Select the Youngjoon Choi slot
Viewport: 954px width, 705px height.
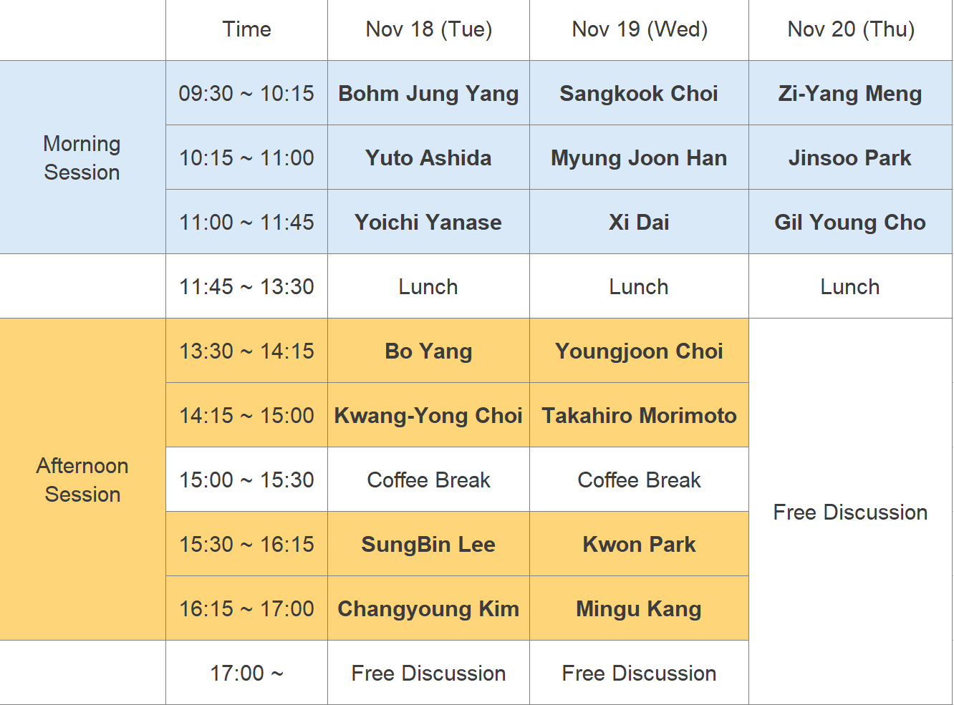(639, 351)
